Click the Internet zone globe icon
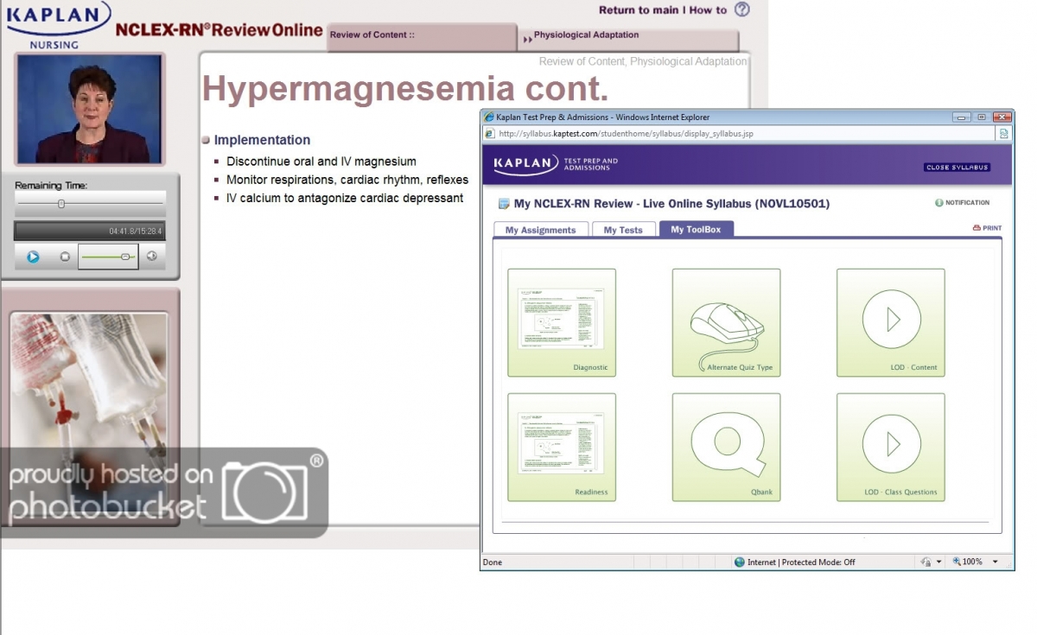 click(x=739, y=562)
